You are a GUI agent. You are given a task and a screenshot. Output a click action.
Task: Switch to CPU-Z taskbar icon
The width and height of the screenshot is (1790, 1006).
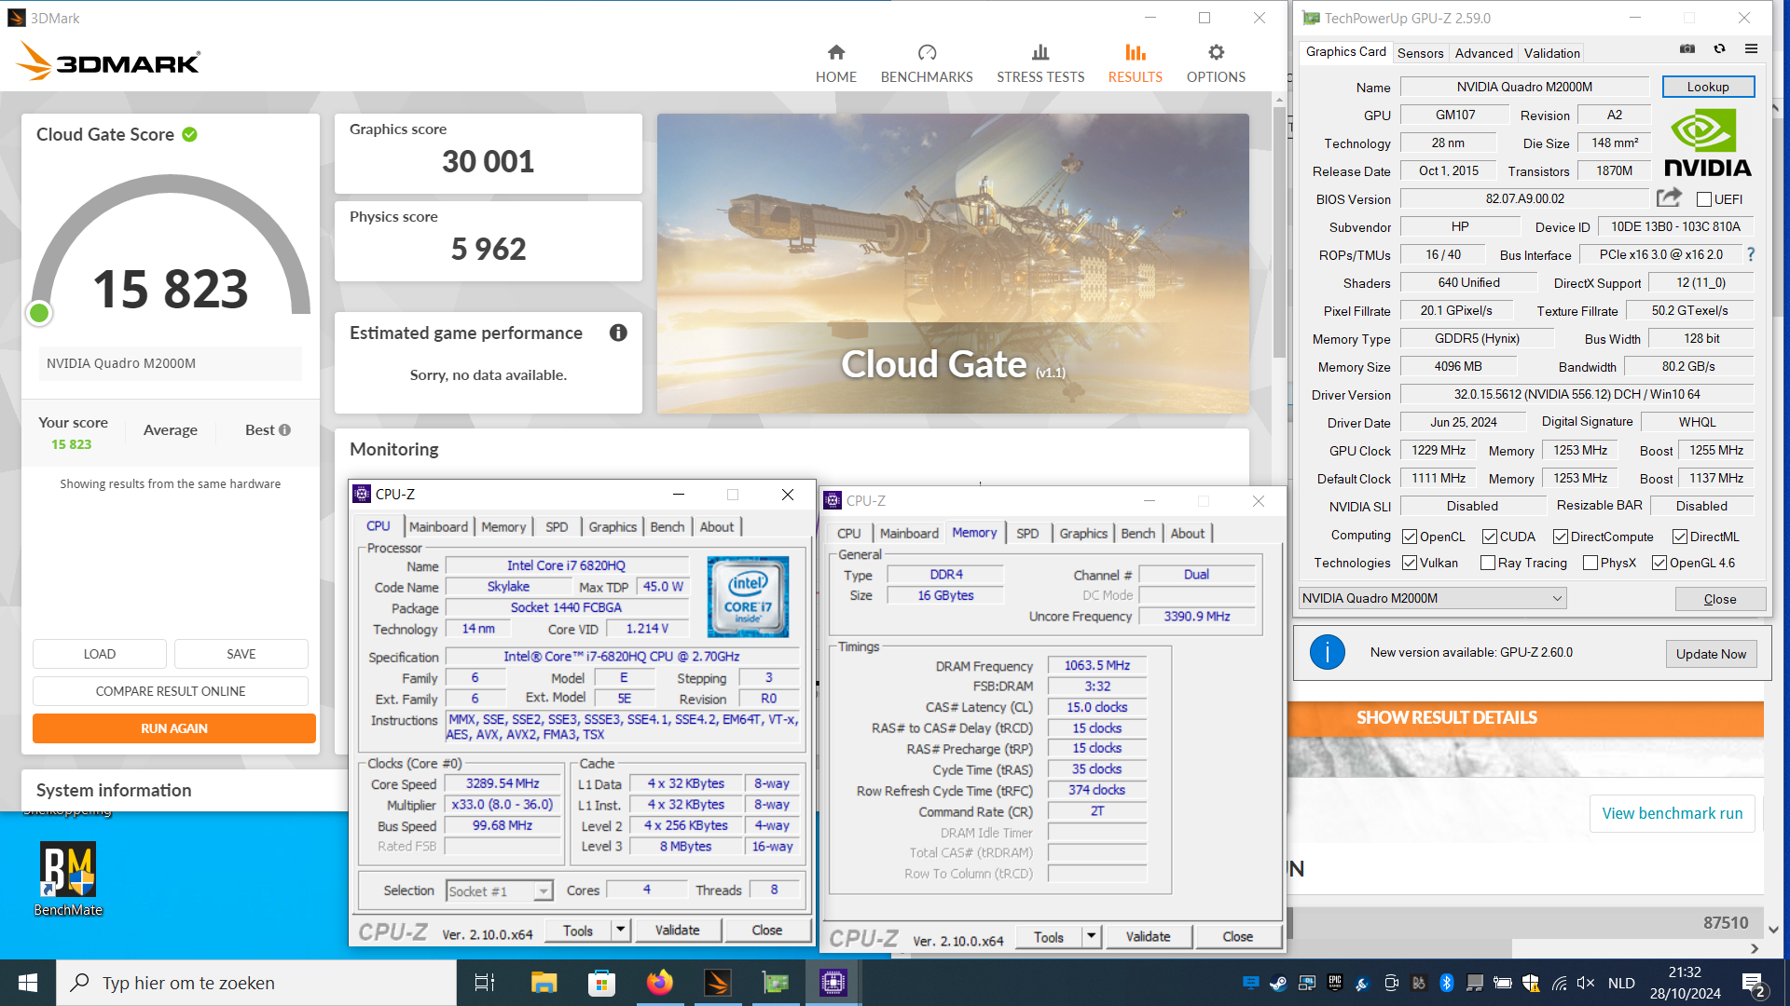click(x=833, y=983)
